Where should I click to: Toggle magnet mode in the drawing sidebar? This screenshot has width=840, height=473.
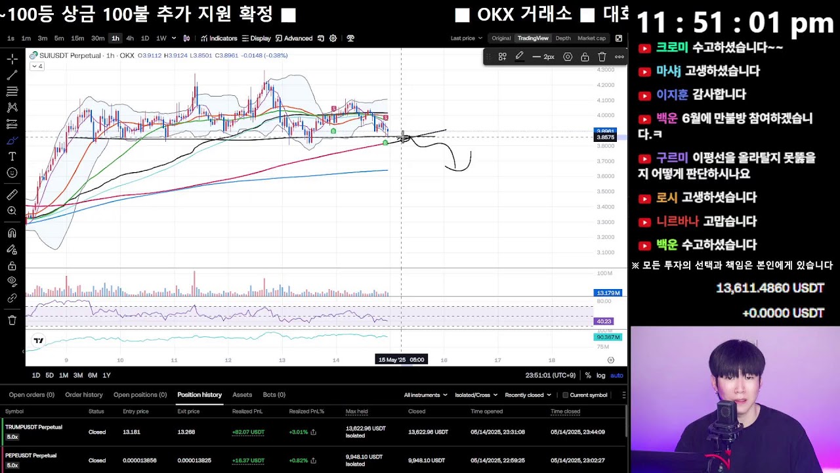point(12,233)
